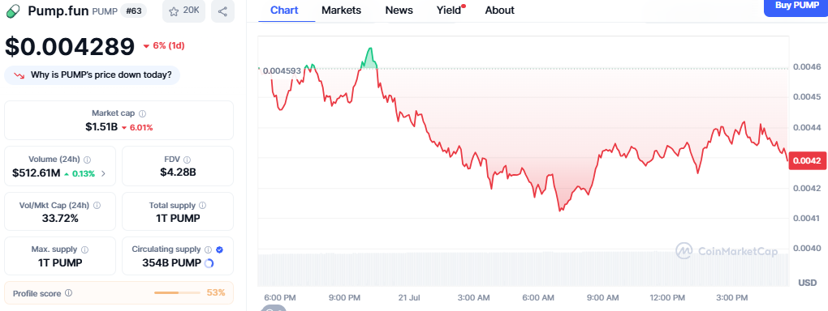Select the Yield tab
The image size is (828, 311).
449,10
